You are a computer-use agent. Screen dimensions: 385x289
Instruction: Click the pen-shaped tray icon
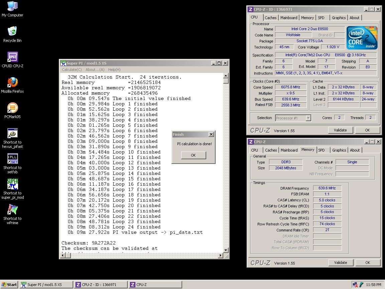pos(361,285)
